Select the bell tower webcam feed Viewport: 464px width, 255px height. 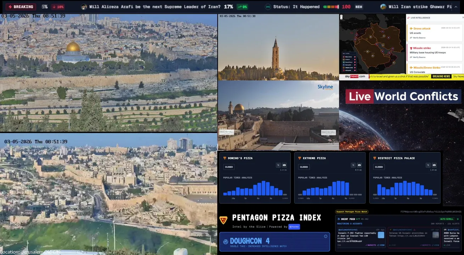click(278, 47)
